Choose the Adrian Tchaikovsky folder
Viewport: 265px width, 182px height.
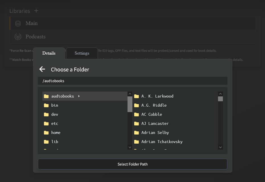162,142
